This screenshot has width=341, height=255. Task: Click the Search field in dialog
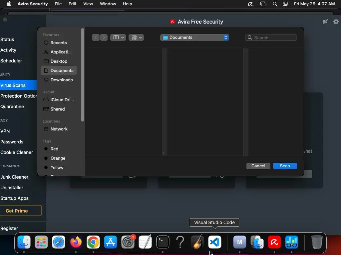(x=271, y=38)
